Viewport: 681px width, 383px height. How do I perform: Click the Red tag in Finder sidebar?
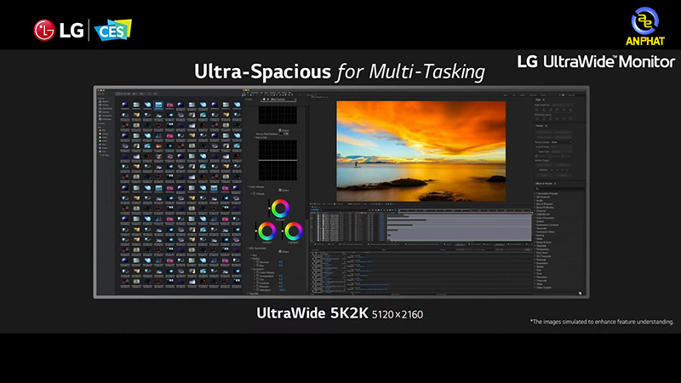[103, 130]
